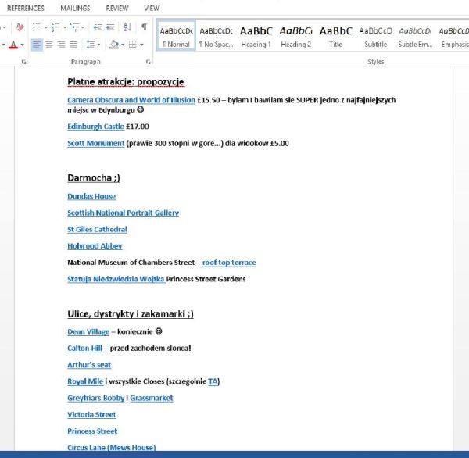Toggle show/hide paragraph marks
Image resolution: width=469 pixels, height=458 pixels.
coord(144,27)
